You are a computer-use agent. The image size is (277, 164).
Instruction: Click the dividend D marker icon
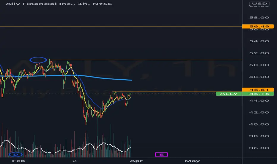(x=16, y=154)
